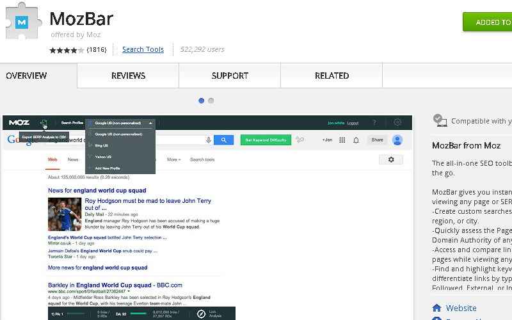Click the MozBar puzzle piece extension icon

24,21
